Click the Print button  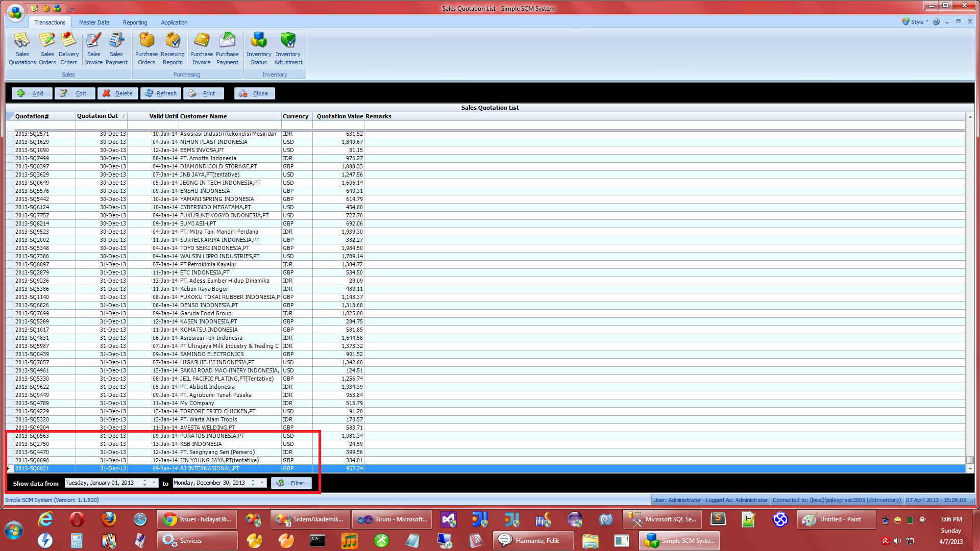click(x=208, y=93)
